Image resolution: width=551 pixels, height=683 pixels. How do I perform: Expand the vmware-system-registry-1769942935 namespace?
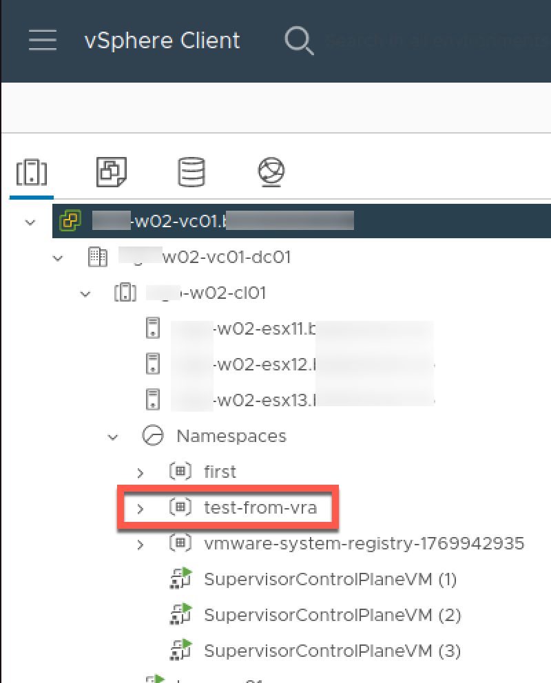click(x=140, y=544)
